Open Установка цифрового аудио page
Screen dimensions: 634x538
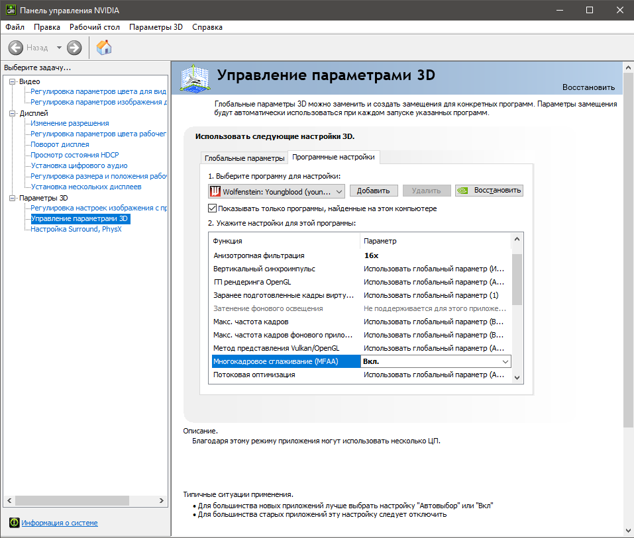79,165
